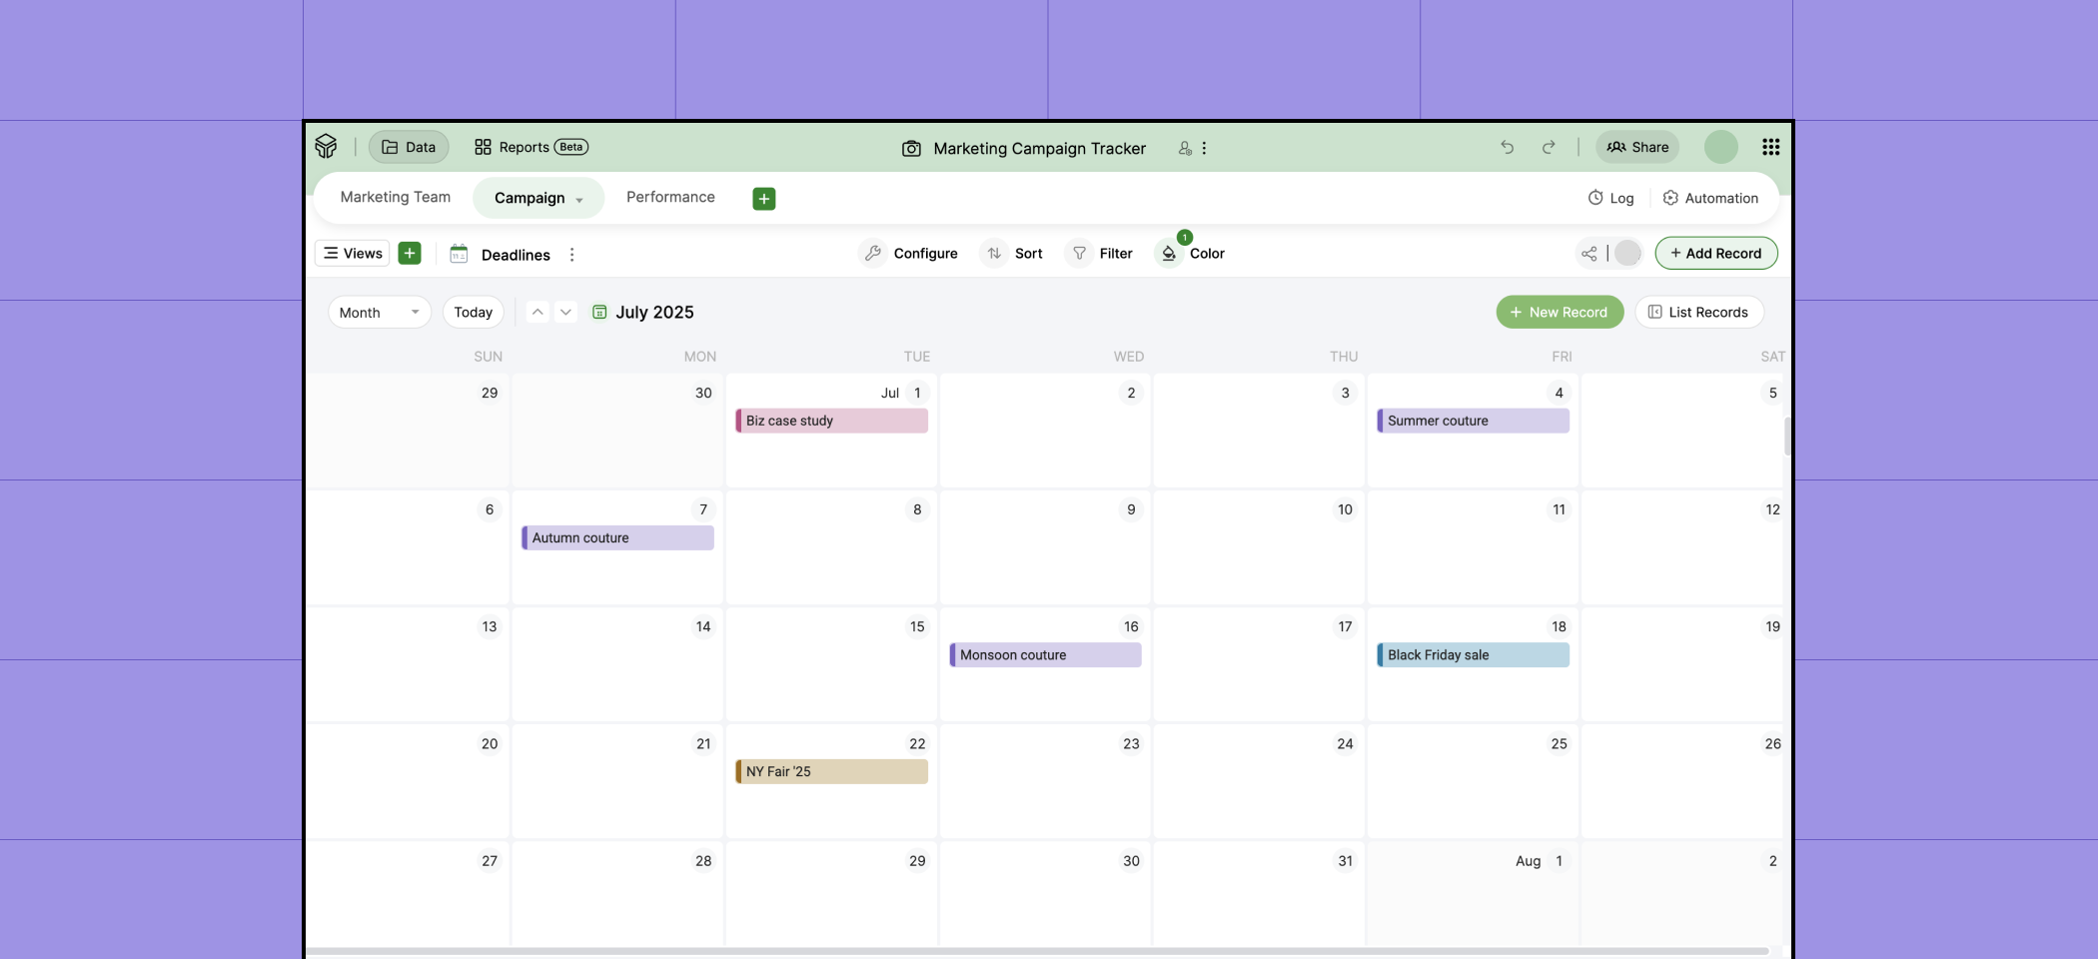Toggle the view sharing switch
Screen dimensions: 2098x959
[1627, 253]
